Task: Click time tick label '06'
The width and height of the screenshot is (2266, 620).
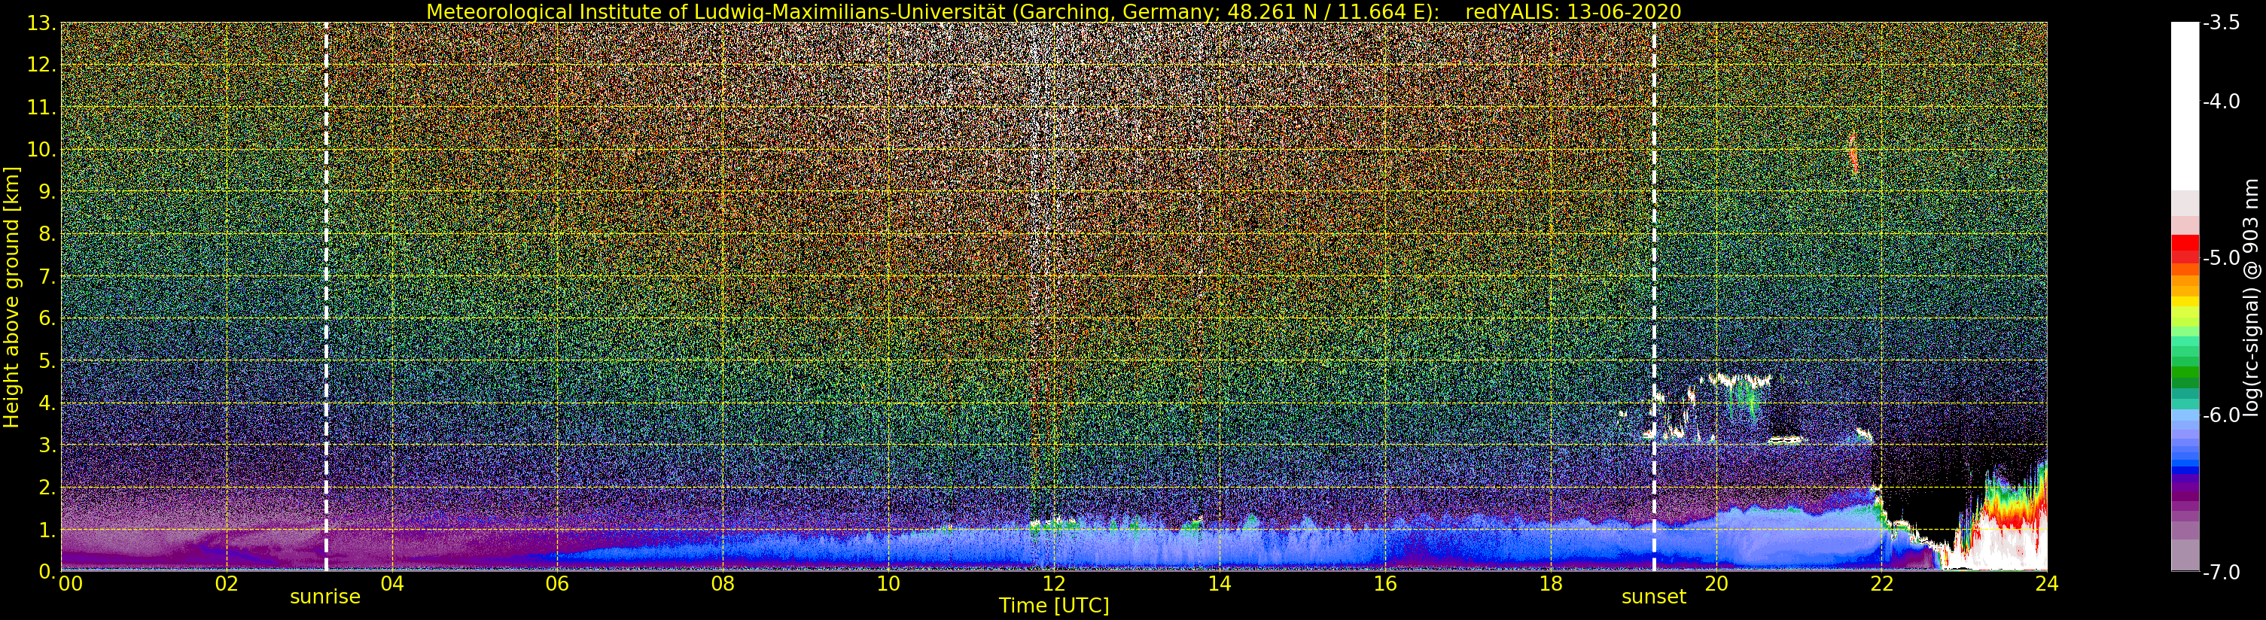Action: click(x=557, y=583)
